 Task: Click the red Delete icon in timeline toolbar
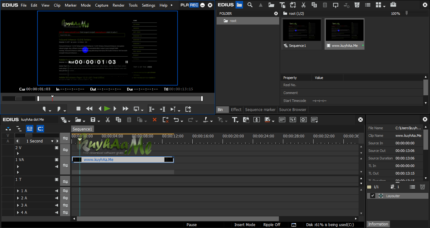(155, 120)
